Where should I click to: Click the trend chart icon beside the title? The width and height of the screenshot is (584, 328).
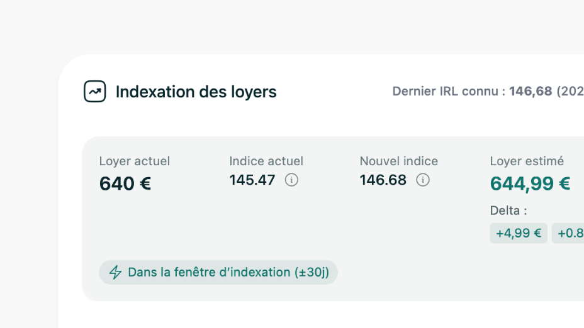pyautogui.click(x=94, y=92)
